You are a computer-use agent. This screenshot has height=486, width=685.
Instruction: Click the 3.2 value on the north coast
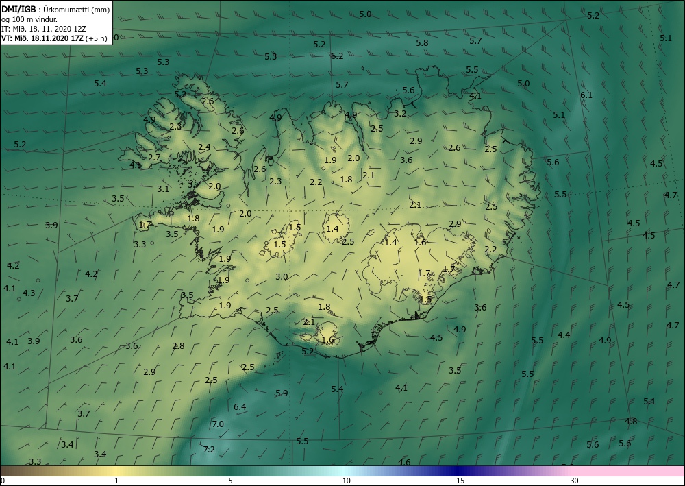pyautogui.click(x=400, y=114)
